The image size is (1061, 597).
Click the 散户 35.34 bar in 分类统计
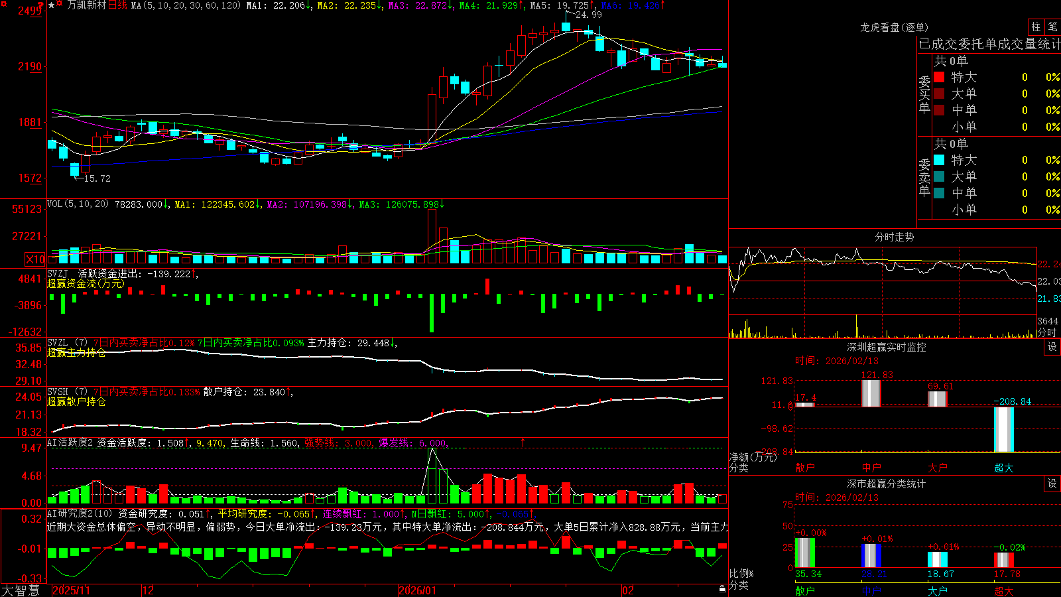pos(805,553)
